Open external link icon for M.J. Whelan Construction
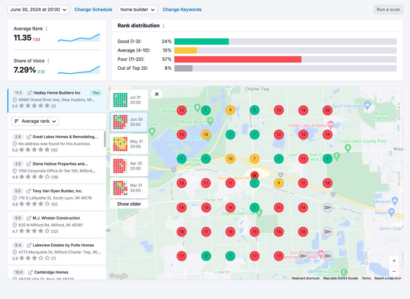 click(29, 218)
